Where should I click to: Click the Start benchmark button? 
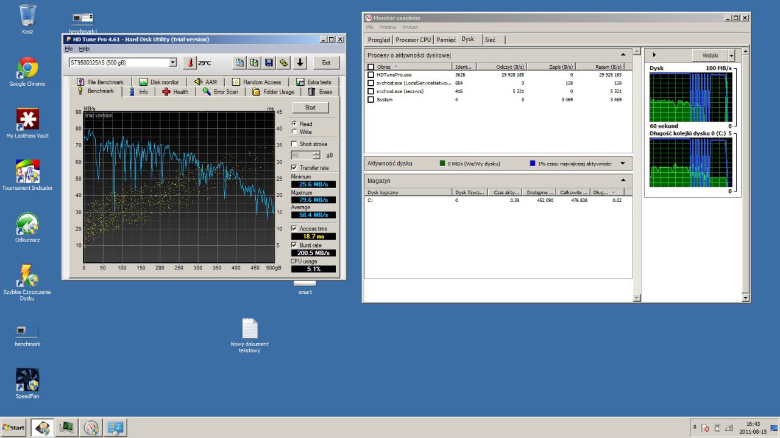310,108
